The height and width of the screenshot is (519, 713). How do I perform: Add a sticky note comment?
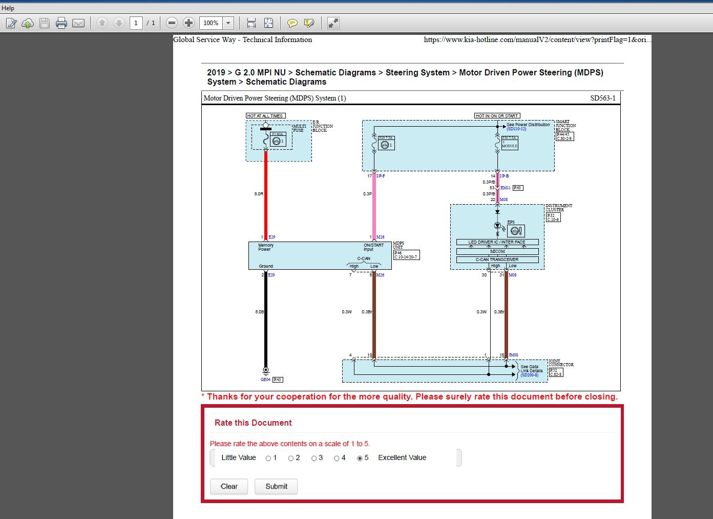(292, 23)
